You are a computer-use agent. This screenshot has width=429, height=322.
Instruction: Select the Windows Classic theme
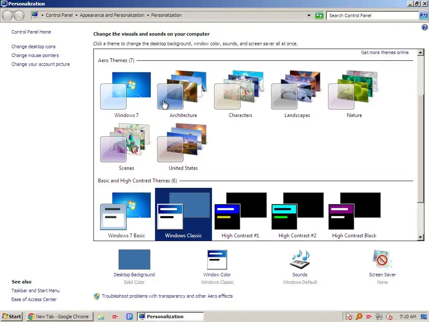(183, 214)
